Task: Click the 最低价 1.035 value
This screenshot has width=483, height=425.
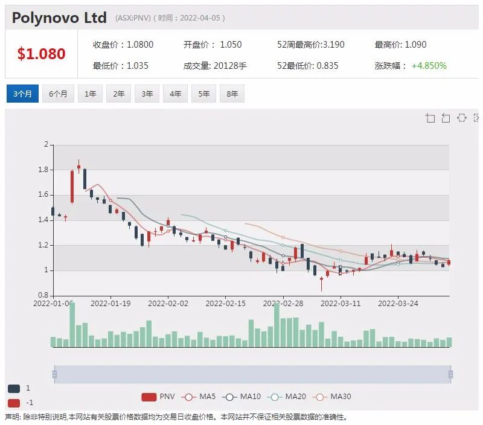Action: point(120,66)
